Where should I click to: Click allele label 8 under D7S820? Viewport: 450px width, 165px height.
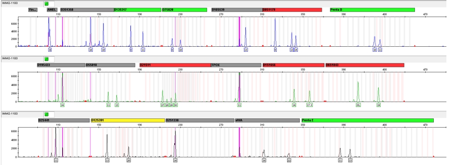pos(172,49)
